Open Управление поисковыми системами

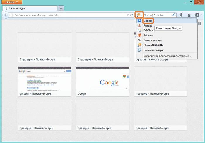pyautogui.click(x=167, y=56)
